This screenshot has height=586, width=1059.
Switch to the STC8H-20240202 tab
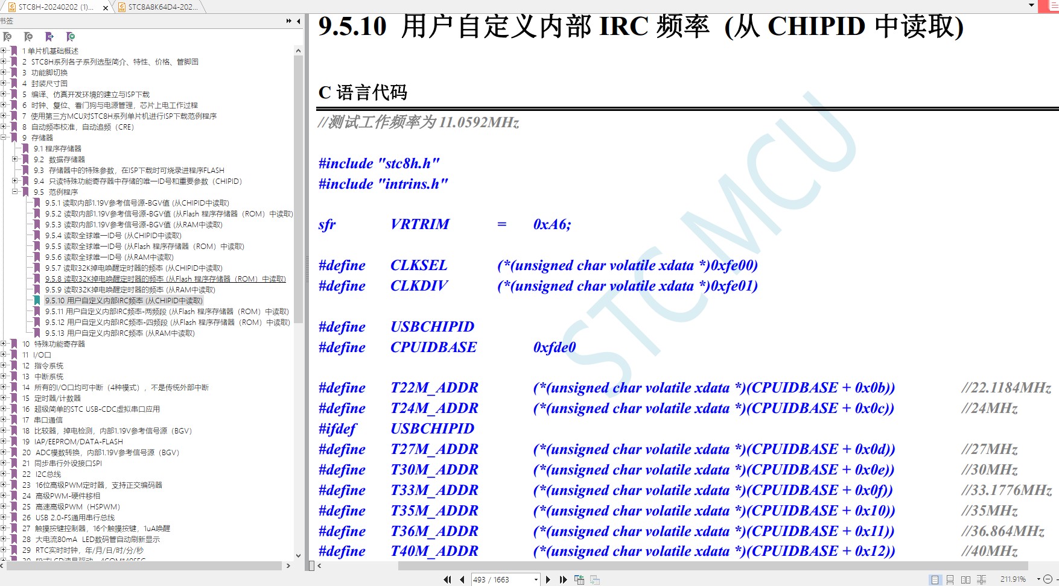tap(56, 7)
